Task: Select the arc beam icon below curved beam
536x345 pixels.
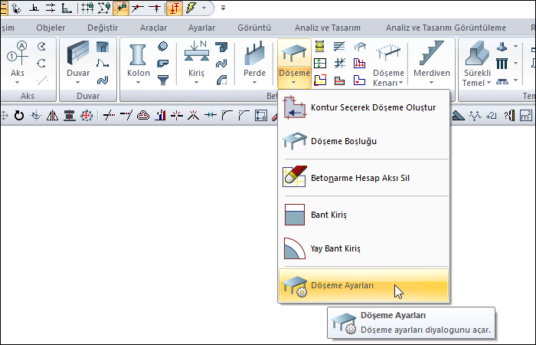Action: point(221,80)
